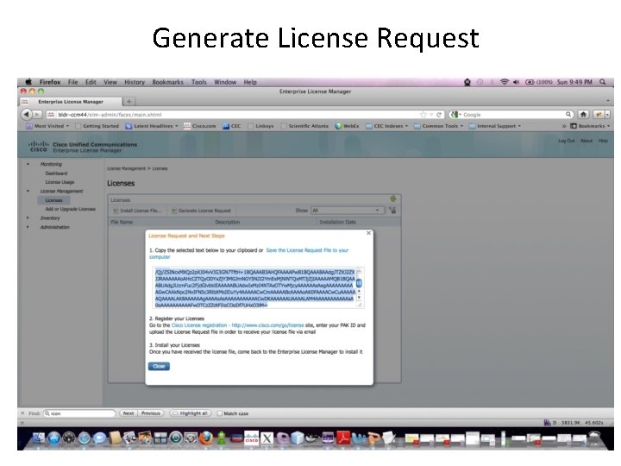The image size is (621, 466).
Task: Click Previous in the Find bar
Action: coord(150,413)
